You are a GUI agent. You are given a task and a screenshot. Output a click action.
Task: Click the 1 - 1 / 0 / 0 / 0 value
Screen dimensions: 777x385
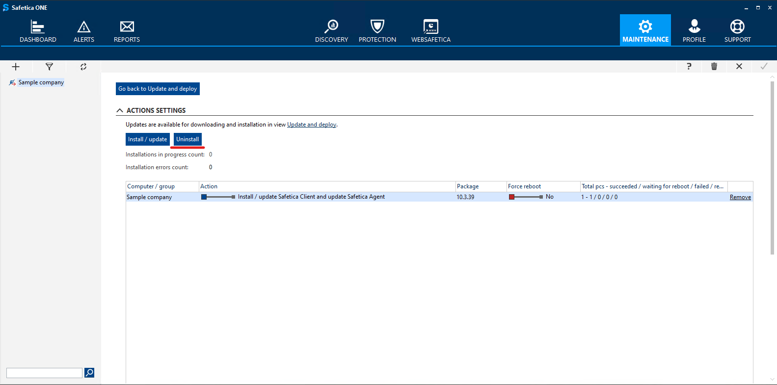(599, 197)
